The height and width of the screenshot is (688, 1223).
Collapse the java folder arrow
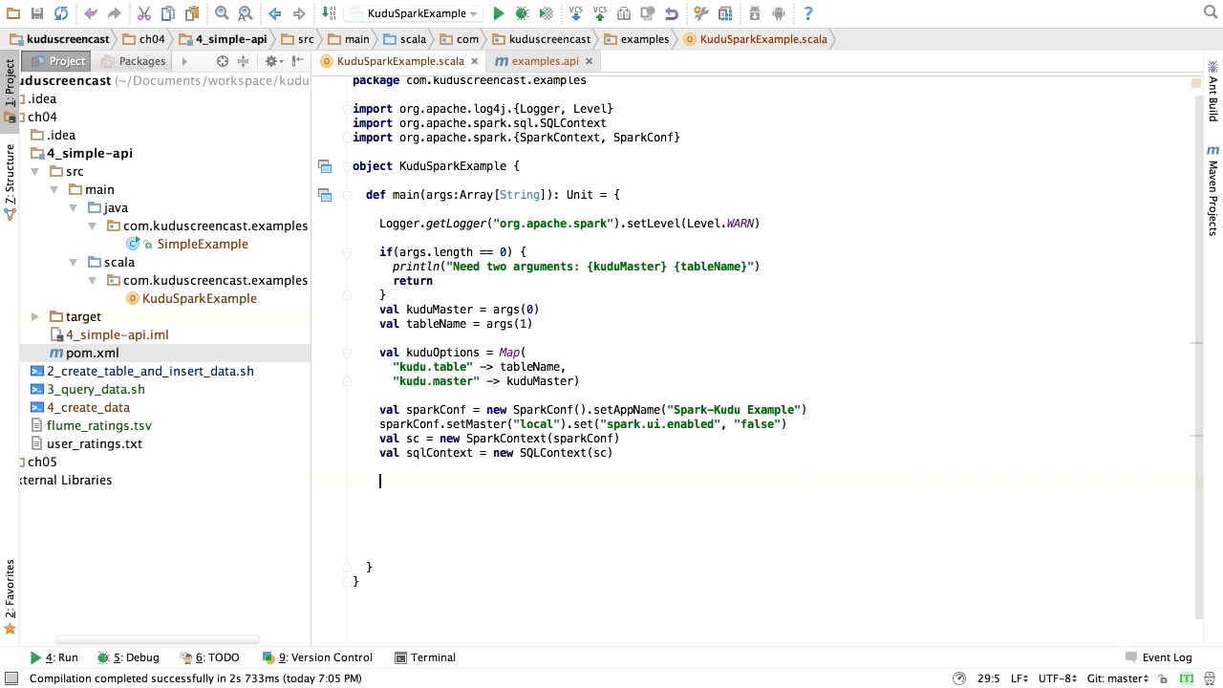[x=74, y=207]
